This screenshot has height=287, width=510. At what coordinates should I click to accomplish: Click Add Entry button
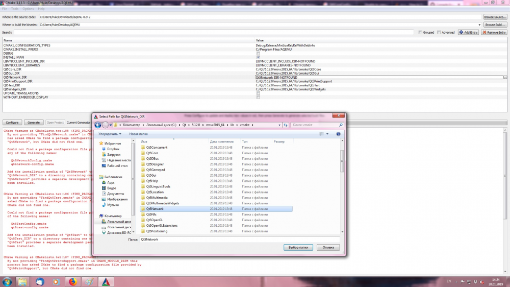pos(468,32)
